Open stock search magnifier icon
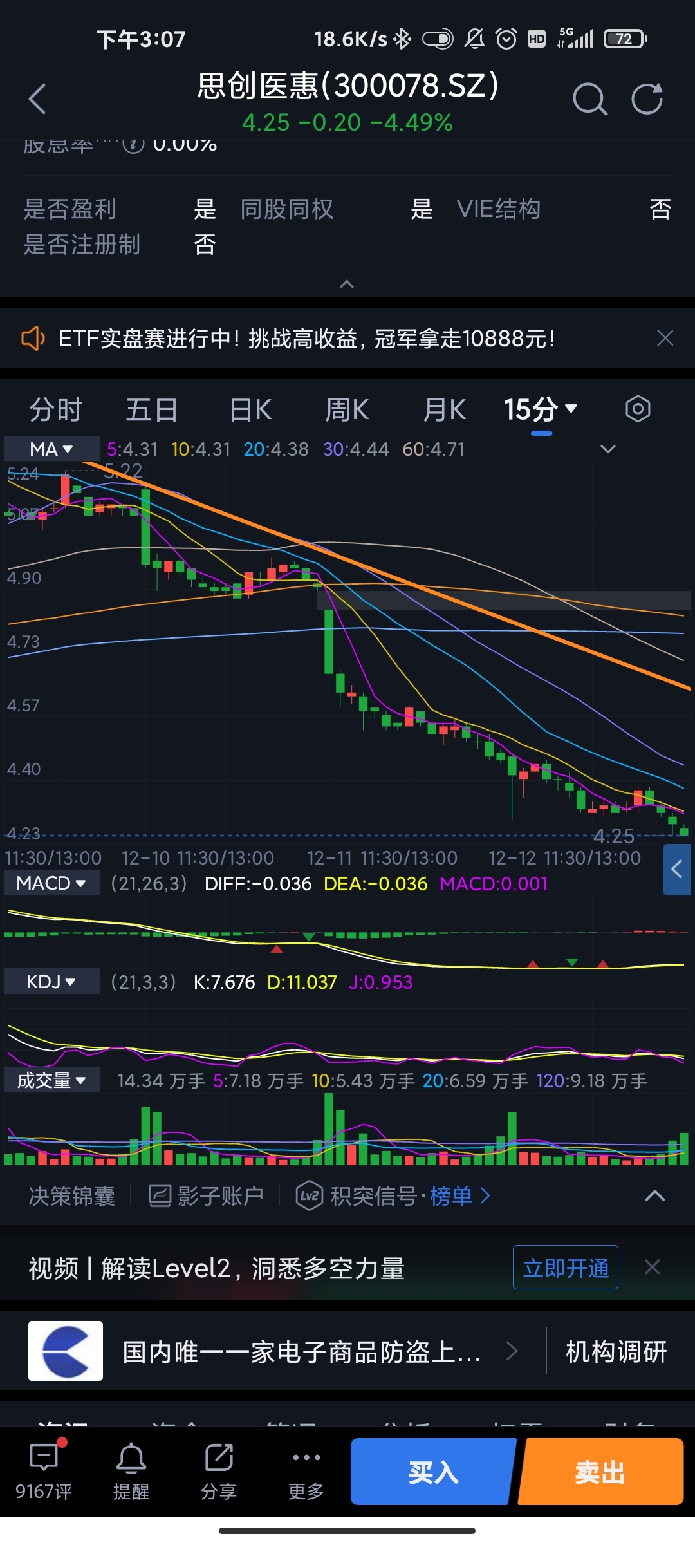 point(590,99)
